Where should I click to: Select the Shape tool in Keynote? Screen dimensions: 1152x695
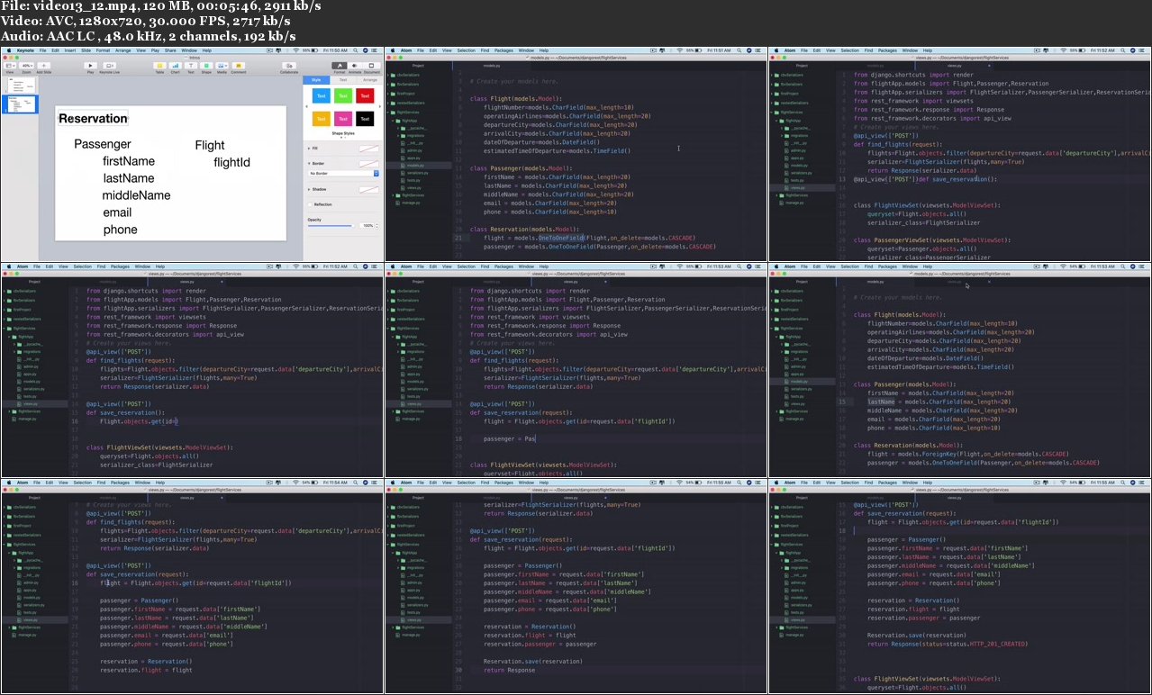(x=206, y=66)
